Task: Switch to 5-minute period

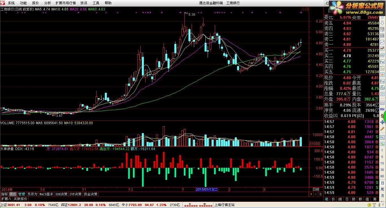Action: point(382,157)
